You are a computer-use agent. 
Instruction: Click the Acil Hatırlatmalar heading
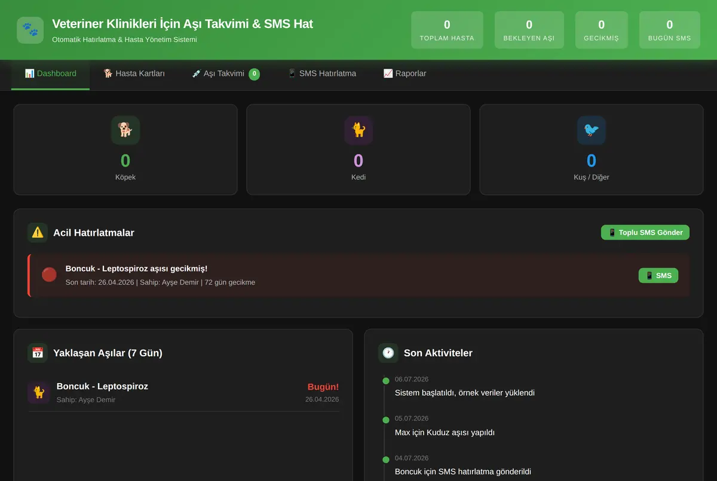(94, 233)
